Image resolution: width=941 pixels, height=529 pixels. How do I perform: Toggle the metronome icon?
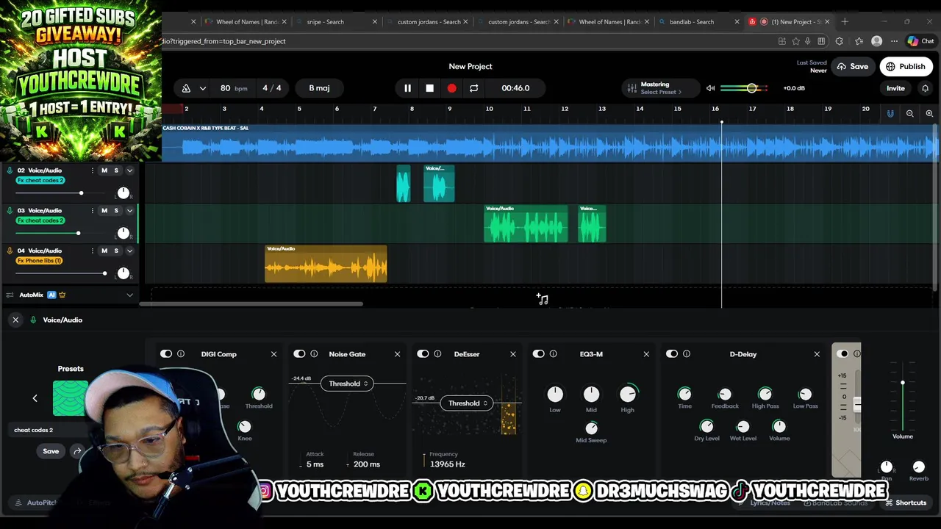point(186,88)
